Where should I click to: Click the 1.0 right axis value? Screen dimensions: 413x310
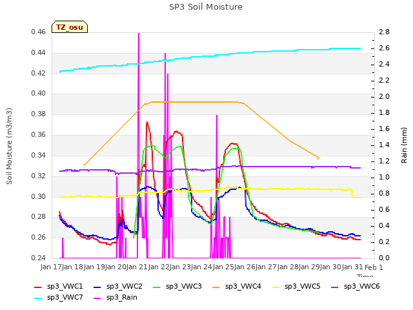pyautogui.click(x=385, y=177)
